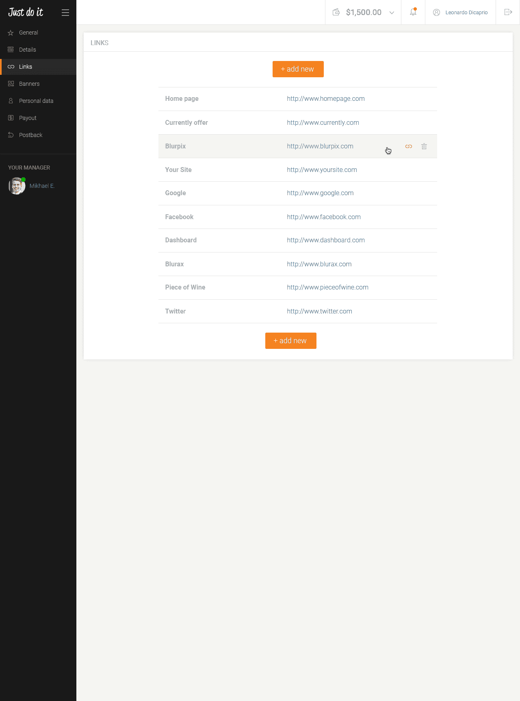This screenshot has width=520, height=701.
Task: Open Personal data section
Action: click(36, 101)
